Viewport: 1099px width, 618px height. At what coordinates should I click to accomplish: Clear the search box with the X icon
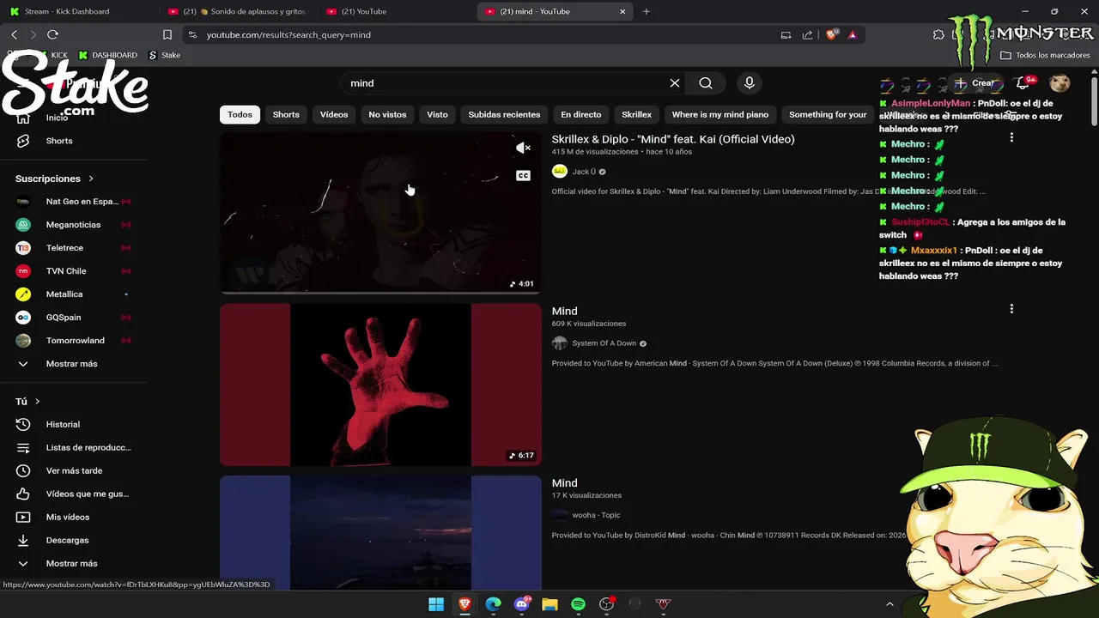(x=675, y=83)
